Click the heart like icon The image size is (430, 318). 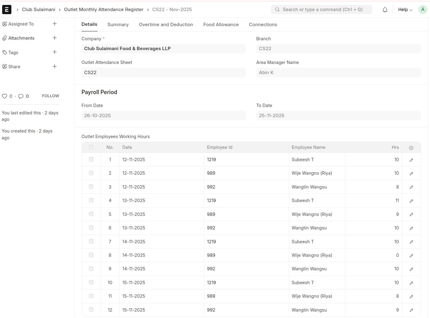coord(5,96)
